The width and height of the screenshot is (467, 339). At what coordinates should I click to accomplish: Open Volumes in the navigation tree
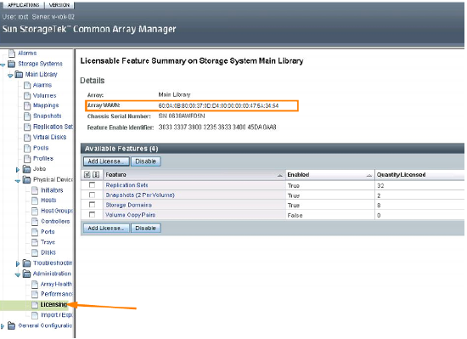tap(45, 96)
